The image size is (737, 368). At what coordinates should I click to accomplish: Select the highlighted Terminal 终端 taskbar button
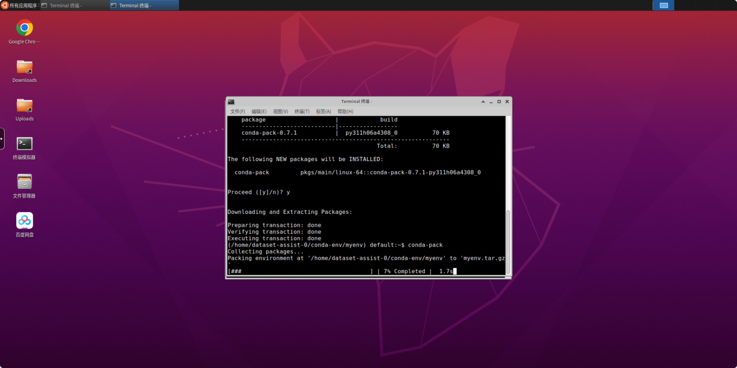pos(143,5)
